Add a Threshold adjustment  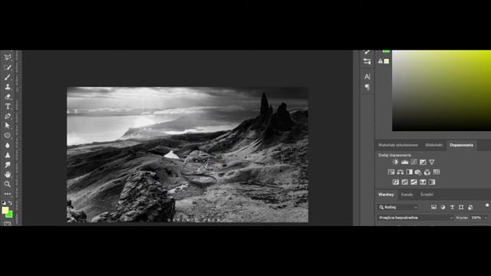point(414,182)
